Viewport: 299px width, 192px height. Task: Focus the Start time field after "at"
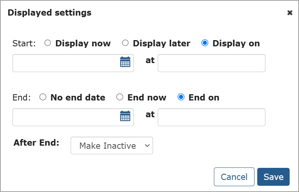coord(211,63)
